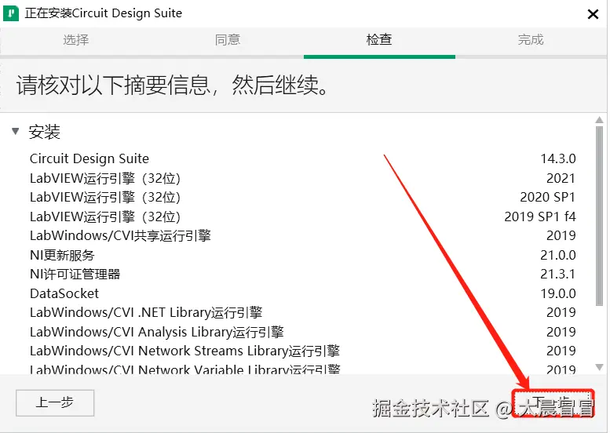Click the 上一步 back button
The image size is (610, 433).
pos(55,403)
